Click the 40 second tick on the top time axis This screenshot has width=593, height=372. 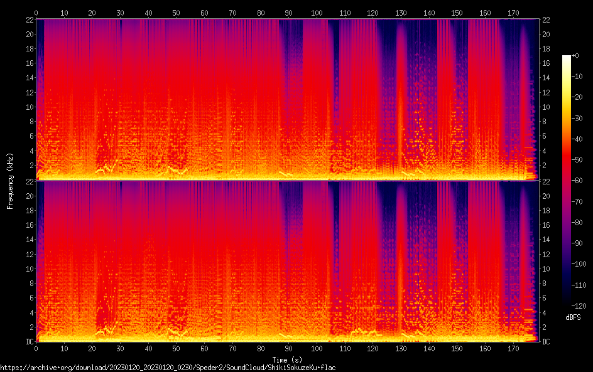coord(148,13)
